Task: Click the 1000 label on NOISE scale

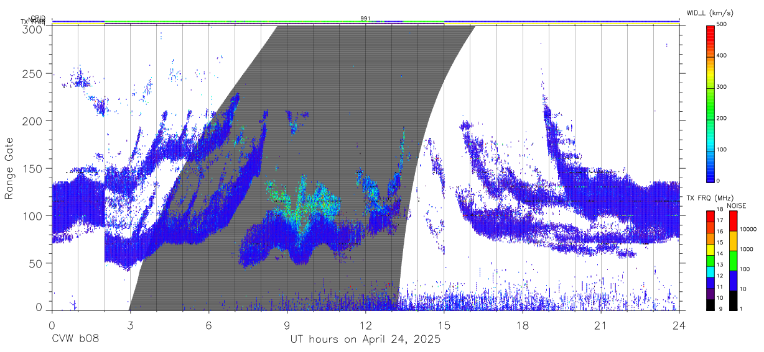Action: [x=748, y=250]
